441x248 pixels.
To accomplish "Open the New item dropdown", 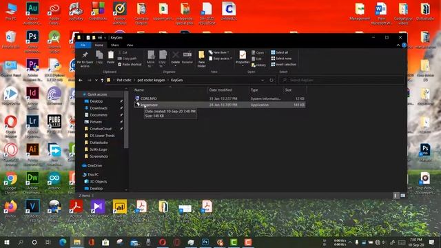I will [x=219, y=52].
